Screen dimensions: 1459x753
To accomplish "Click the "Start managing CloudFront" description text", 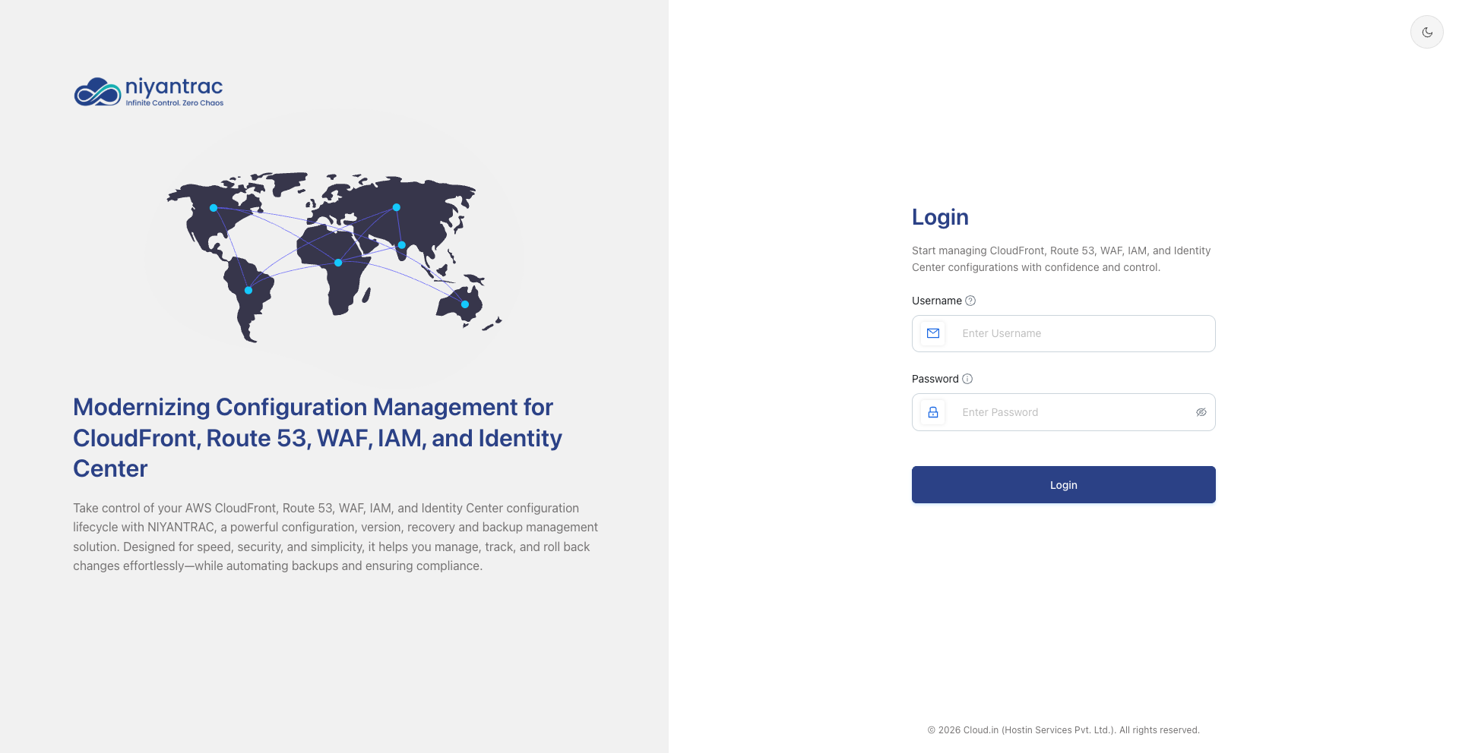I will pos(1062,259).
